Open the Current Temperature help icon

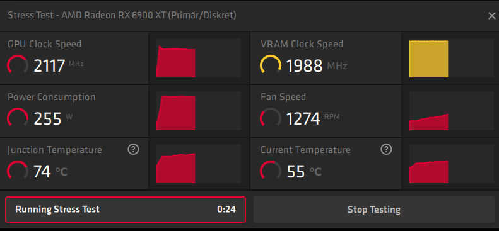[x=386, y=149]
